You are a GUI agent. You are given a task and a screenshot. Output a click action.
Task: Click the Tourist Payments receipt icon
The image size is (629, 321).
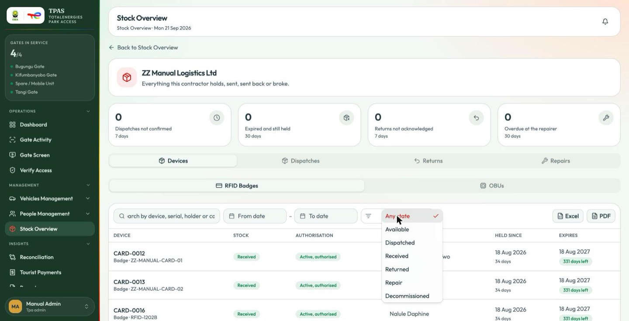tap(13, 273)
